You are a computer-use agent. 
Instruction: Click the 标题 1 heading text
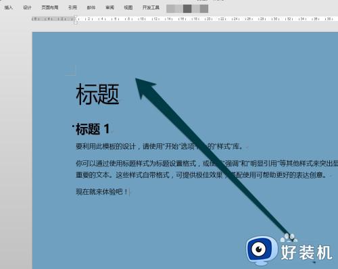93,129
